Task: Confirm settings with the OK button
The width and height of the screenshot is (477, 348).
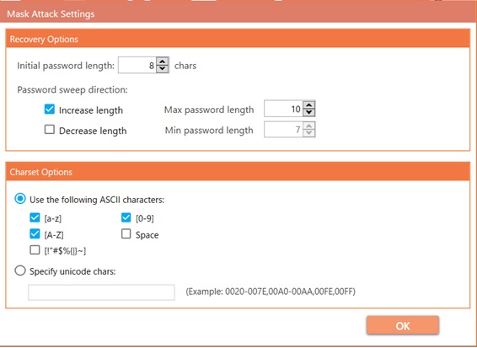Action: tap(403, 325)
